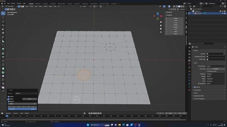
Task: Select the Annotate pencil tool
Action: 3,37
